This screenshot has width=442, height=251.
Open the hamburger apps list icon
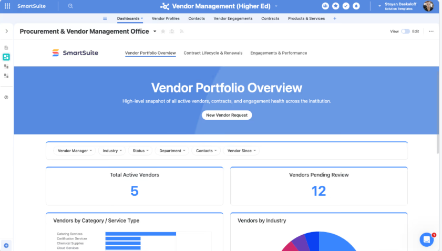click(105, 18)
